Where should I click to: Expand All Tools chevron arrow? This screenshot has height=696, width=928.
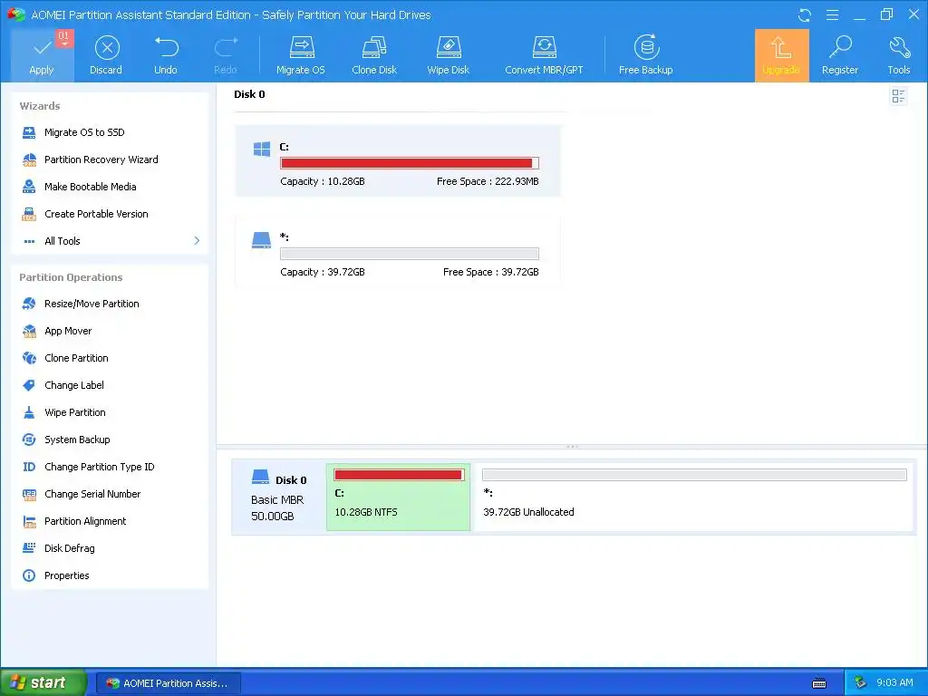click(197, 240)
